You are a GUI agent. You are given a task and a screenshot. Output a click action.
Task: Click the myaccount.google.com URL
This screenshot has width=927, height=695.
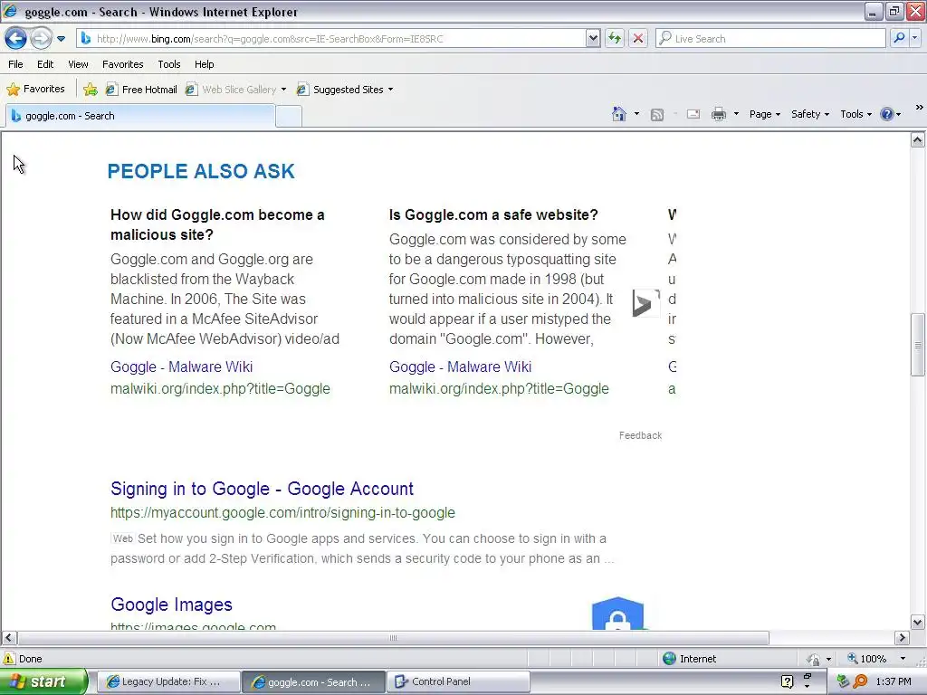[x=282, y=513]
